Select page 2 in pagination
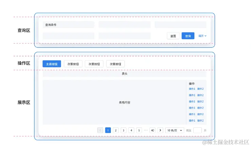 coord(116,130)
